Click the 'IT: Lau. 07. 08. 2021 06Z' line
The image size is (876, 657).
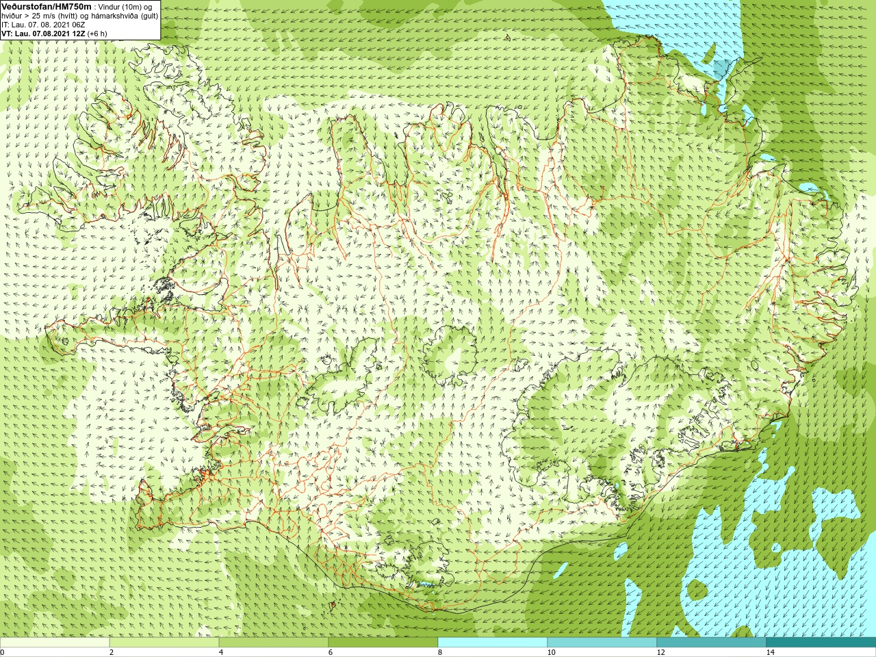[x=43, y=25]
